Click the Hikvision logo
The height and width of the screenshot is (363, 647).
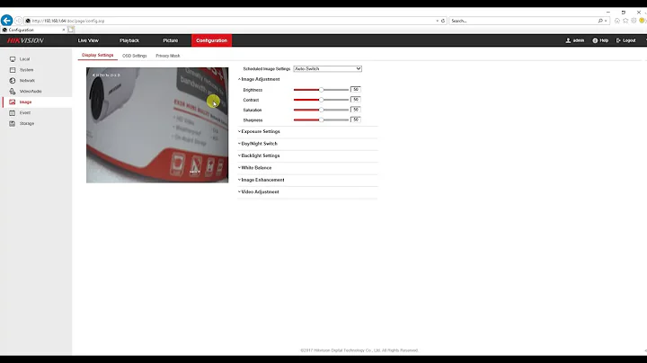point(25,40)
